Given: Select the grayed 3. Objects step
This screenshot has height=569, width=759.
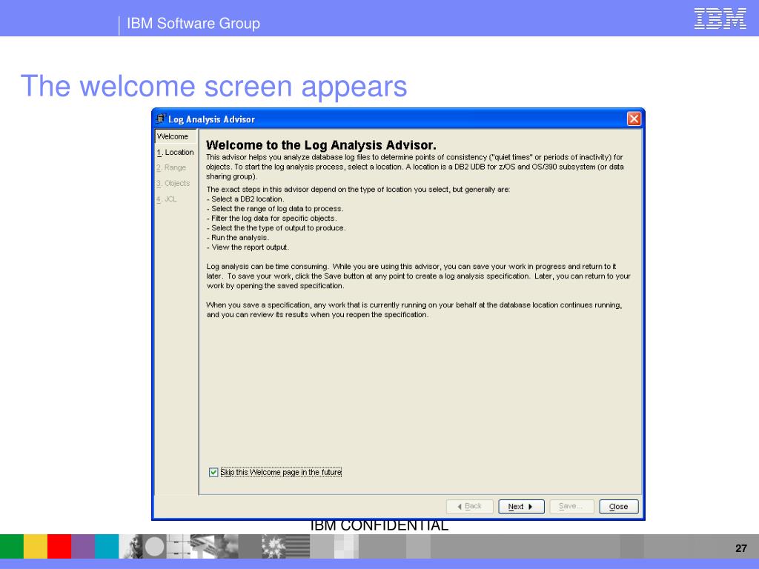Looking at the screenshot, I should 173,184.
